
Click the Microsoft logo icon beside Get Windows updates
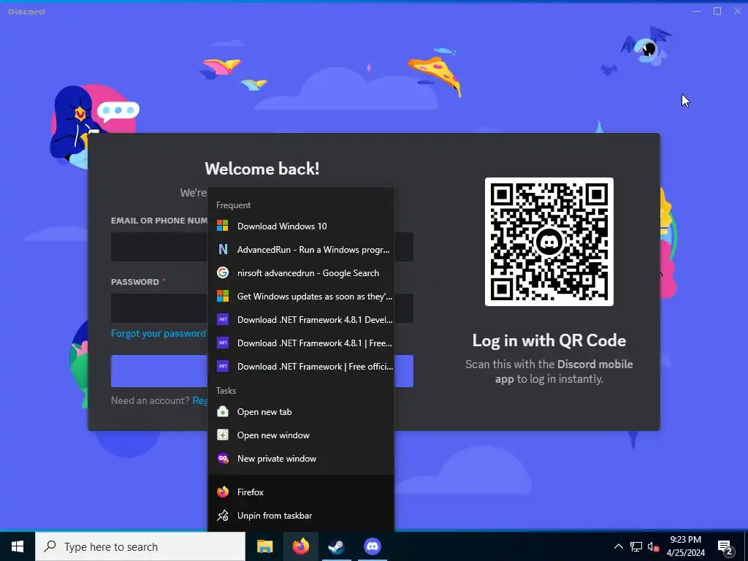(223, 296)
